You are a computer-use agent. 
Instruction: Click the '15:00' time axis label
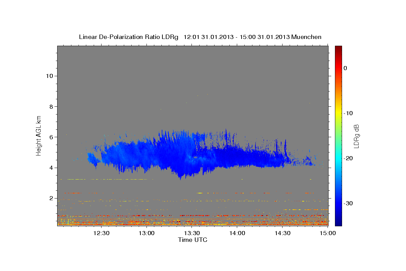point(328,233)
